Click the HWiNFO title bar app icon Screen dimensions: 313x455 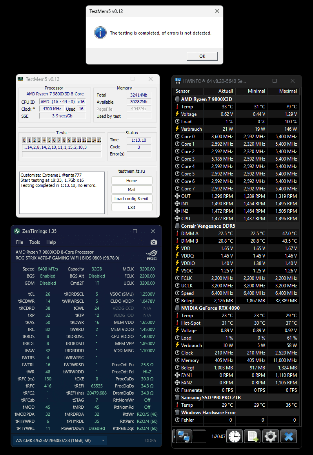tap(178, 81)
